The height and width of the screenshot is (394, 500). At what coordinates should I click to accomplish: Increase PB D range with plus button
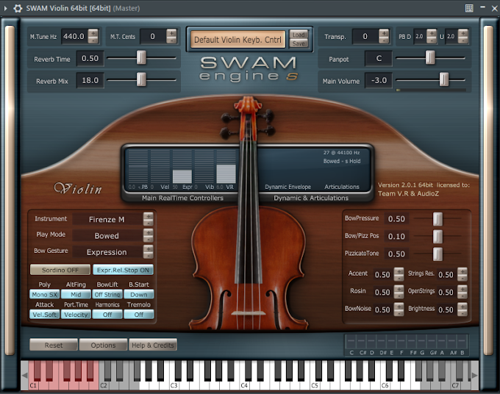point(432,33)
